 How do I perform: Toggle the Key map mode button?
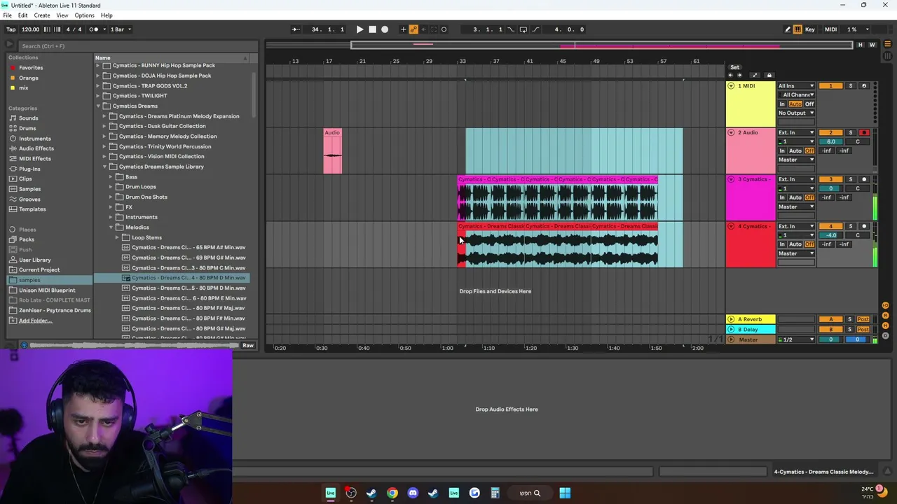[x=810, y=29]
